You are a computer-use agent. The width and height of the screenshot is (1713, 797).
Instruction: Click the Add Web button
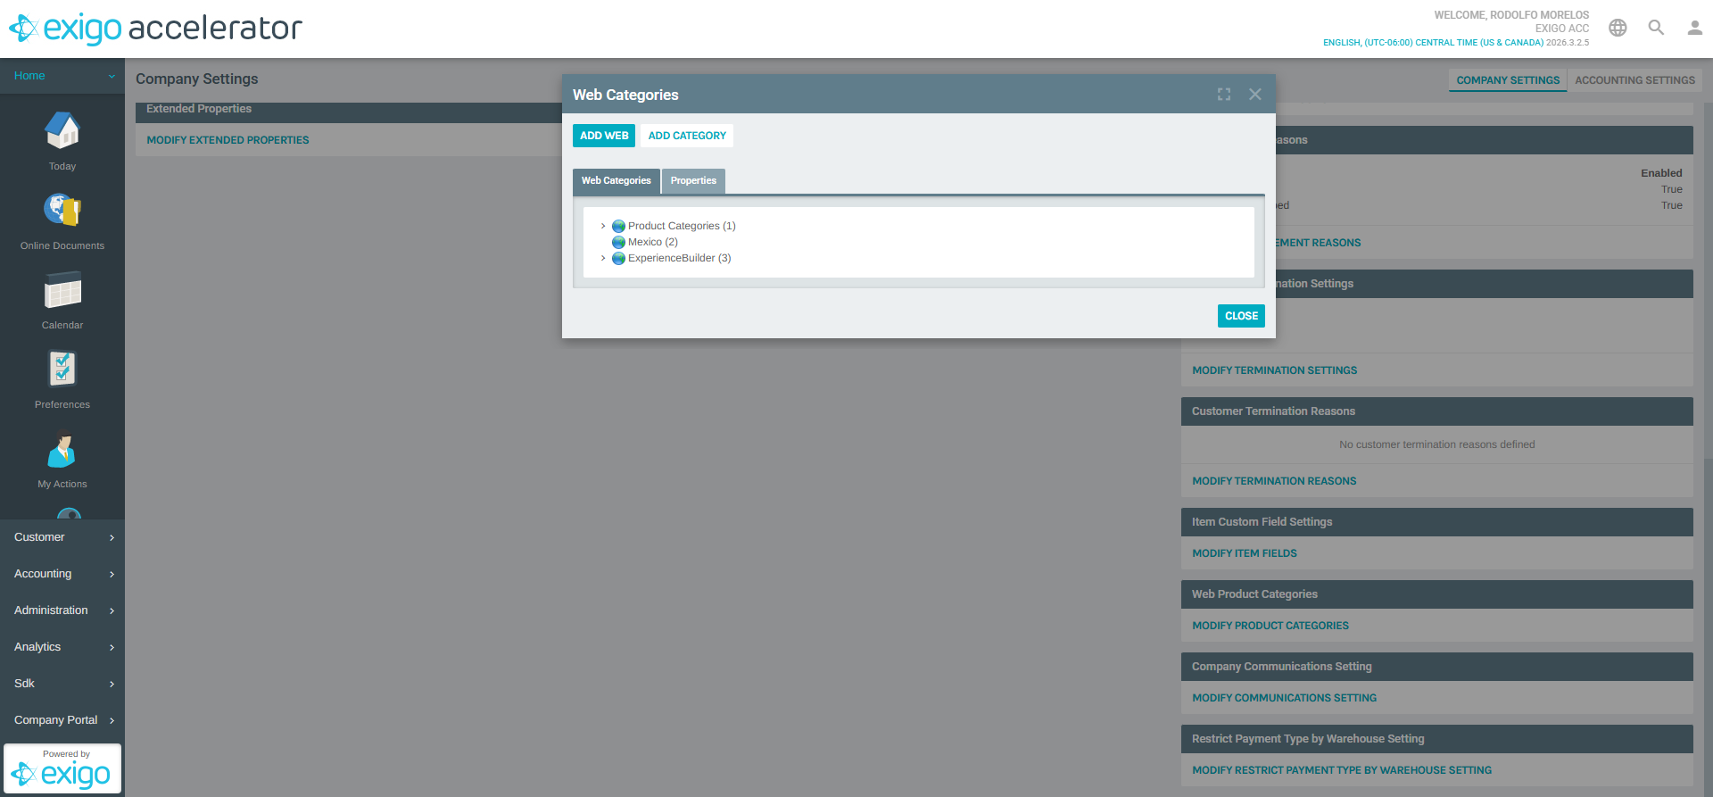click(x=604, y=136)
